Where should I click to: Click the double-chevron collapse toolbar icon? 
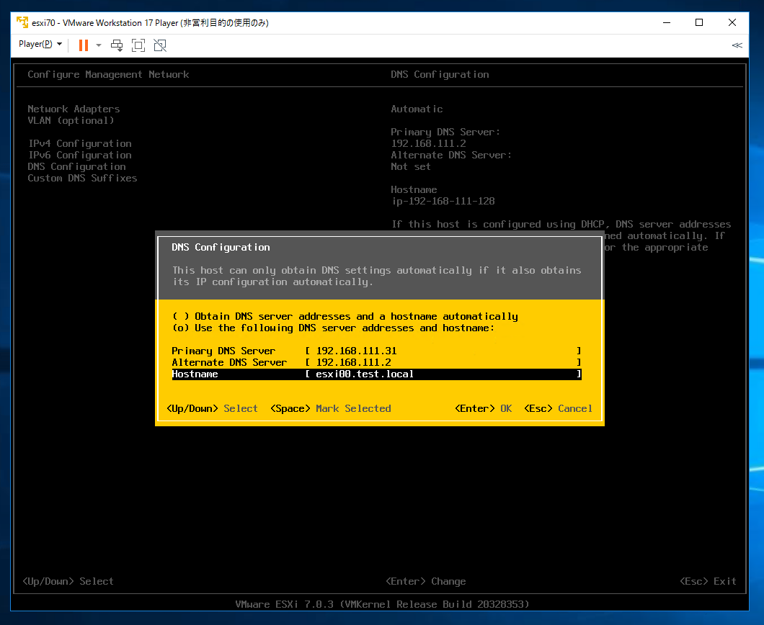737,45
